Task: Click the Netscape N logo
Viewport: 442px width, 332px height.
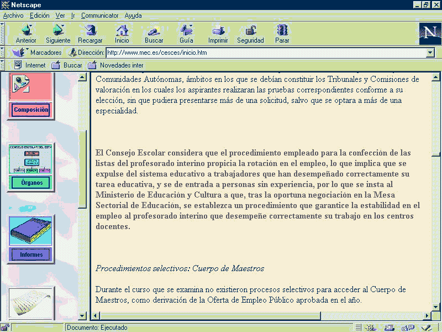Action: pyautogui.click(x=429, y=32)
